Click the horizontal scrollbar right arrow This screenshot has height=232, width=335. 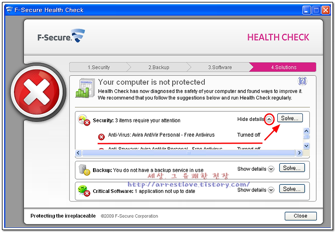[299, 153]
